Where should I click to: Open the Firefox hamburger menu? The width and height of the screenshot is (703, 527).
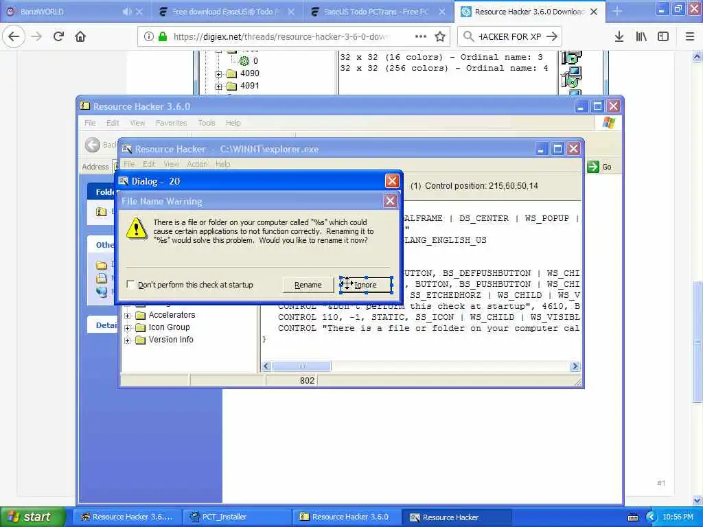[690, 36]
